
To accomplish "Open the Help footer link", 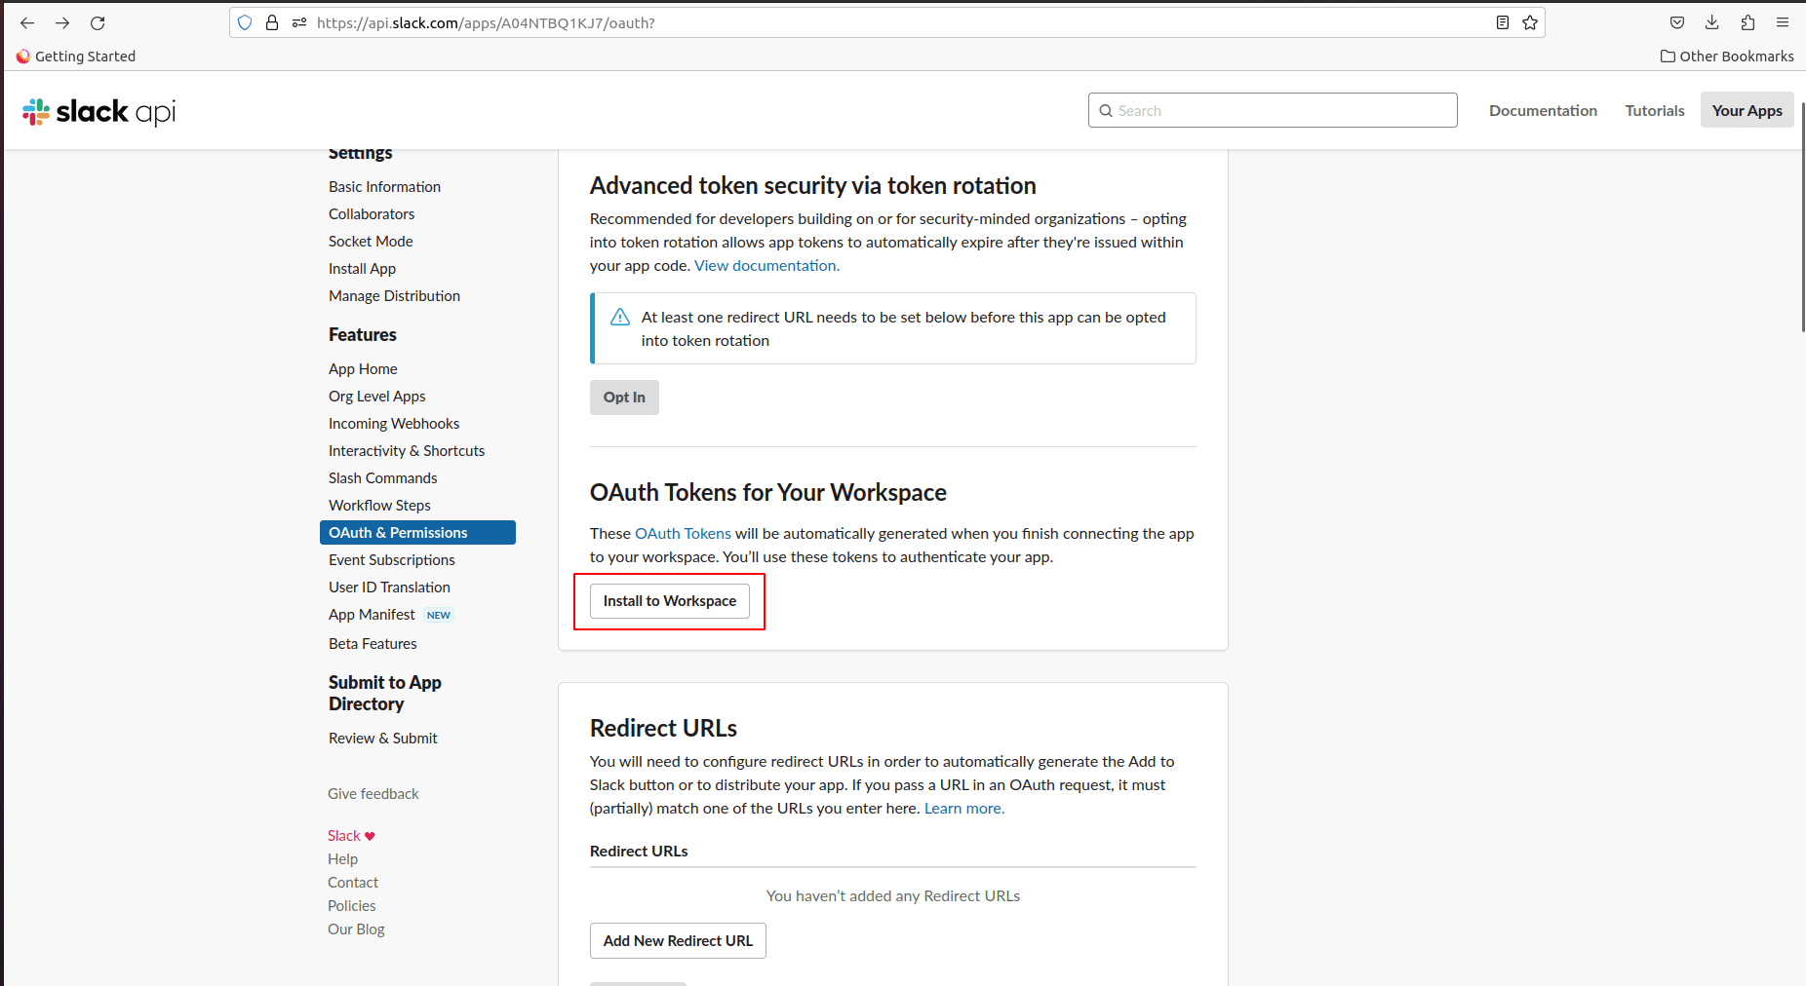I will point(342,859).
